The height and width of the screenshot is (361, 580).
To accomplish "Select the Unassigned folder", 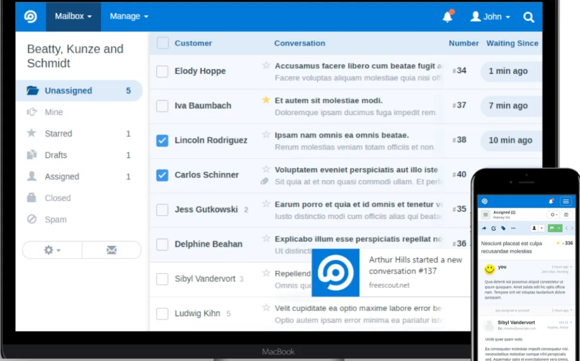I will click(x=79, y=90).
